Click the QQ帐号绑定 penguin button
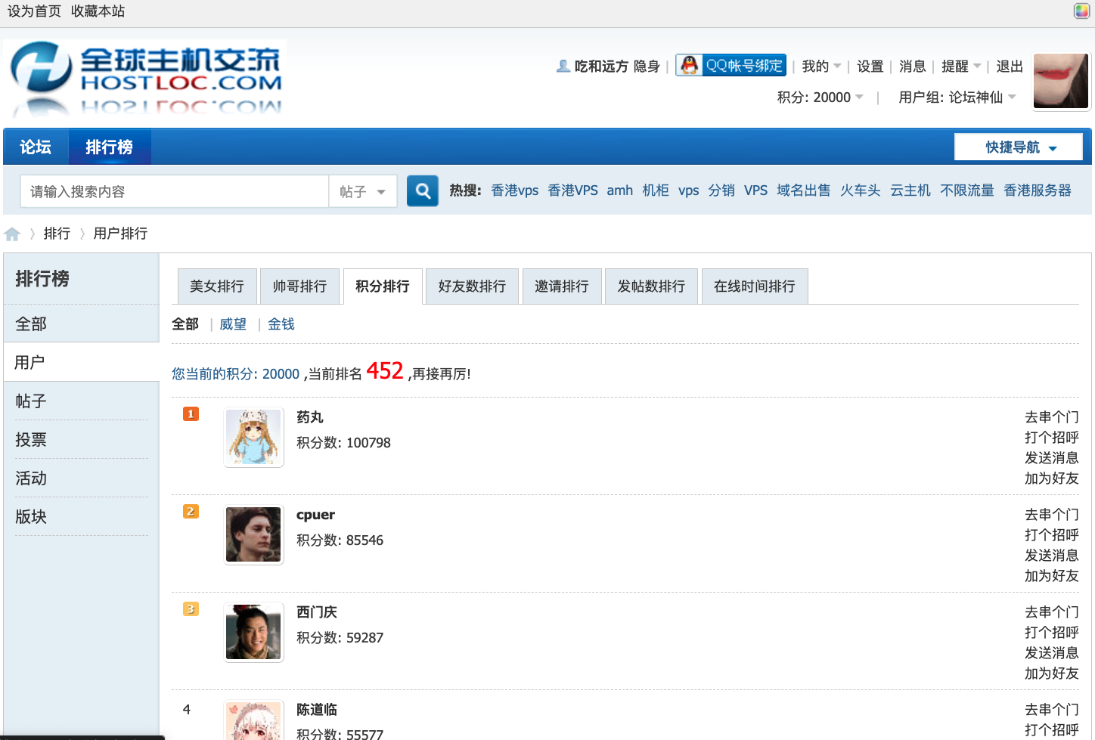The image size is (1095, 740). click(731, 66)
